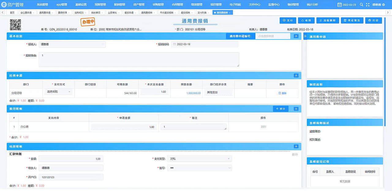Switch to the 首页 tab
This screenshot has width=392, height=191.
pyautogui.click(x=12, y=13)
